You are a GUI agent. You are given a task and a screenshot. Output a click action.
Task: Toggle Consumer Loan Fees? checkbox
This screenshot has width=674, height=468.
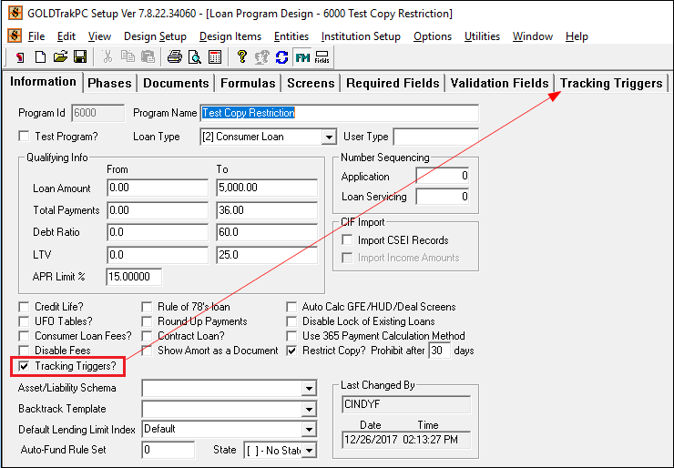tap(24, 336)
